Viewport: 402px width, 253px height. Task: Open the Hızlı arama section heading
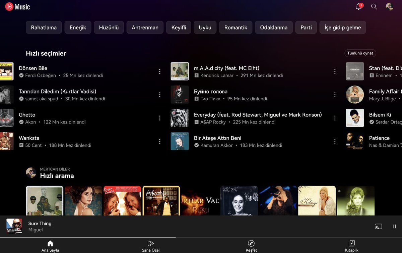(x=57, y=176)
